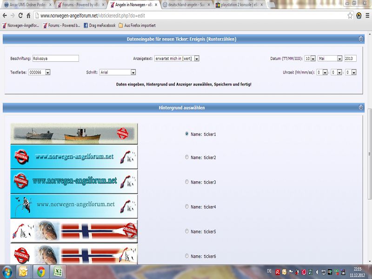
Task: Open Chrome menu wrench icon
Action: coord(367,15)
